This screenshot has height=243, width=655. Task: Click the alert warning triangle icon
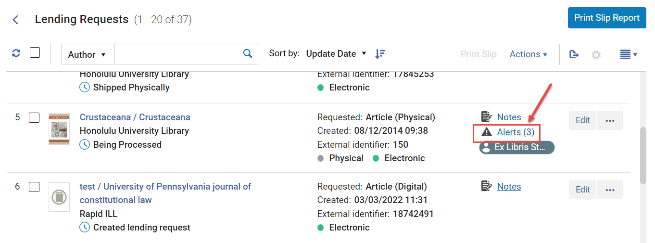[x=487, y=132]
